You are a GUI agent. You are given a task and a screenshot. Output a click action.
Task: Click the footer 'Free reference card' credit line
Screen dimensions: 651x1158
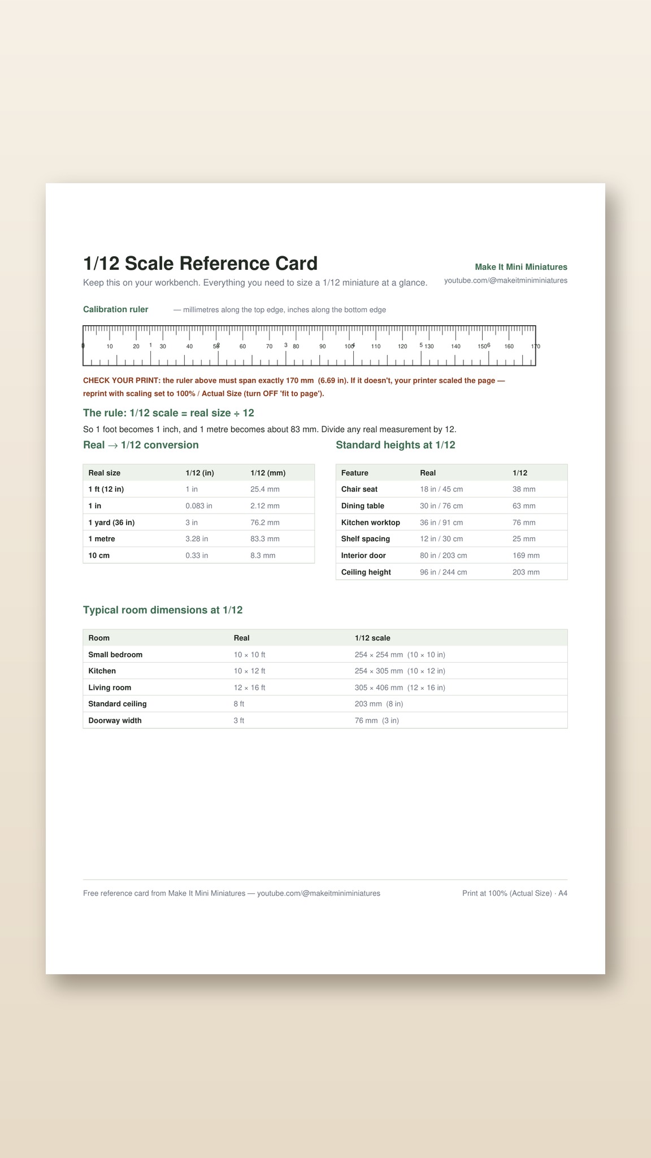click(x=232, y=893)
